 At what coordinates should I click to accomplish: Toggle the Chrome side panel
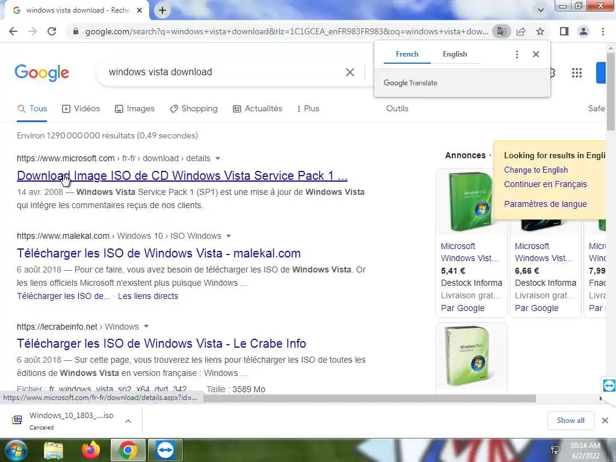click(x=564, y=31)
